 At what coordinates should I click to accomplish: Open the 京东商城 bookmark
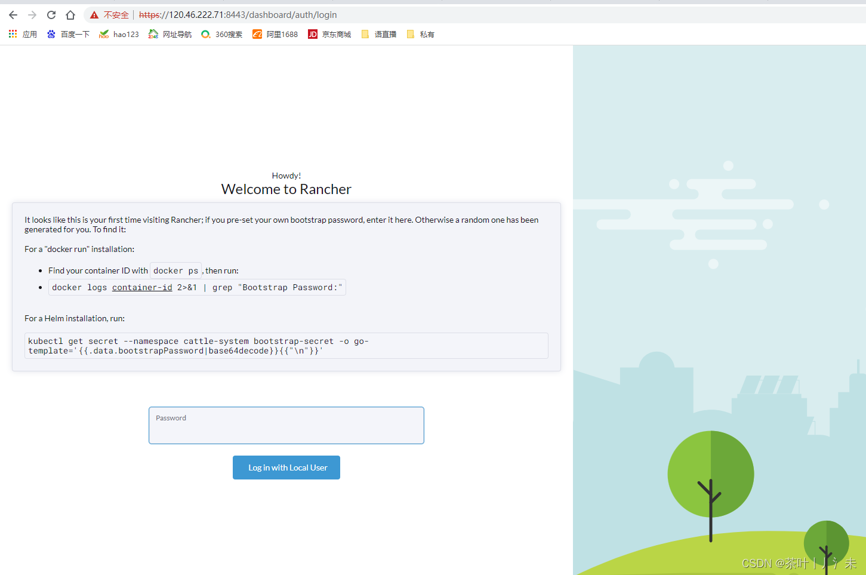click(329, 34)
